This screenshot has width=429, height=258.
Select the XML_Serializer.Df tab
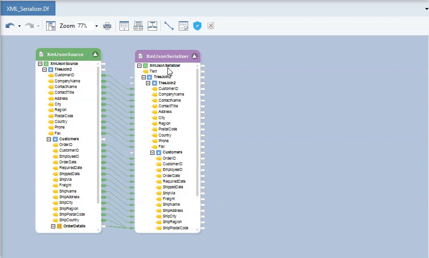pos(28,8)
